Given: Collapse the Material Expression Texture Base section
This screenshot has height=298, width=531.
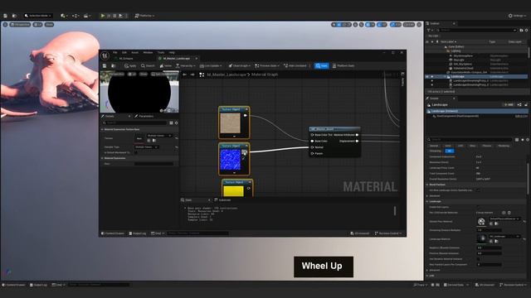Looking at the screenshot, I should 102,129.
